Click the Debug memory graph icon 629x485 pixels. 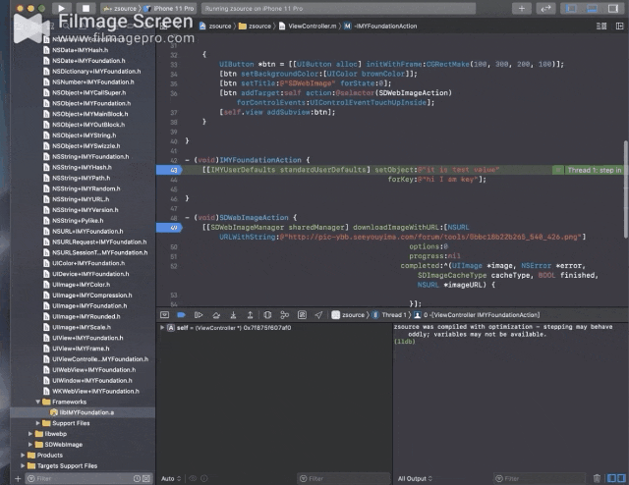[285, 315]
